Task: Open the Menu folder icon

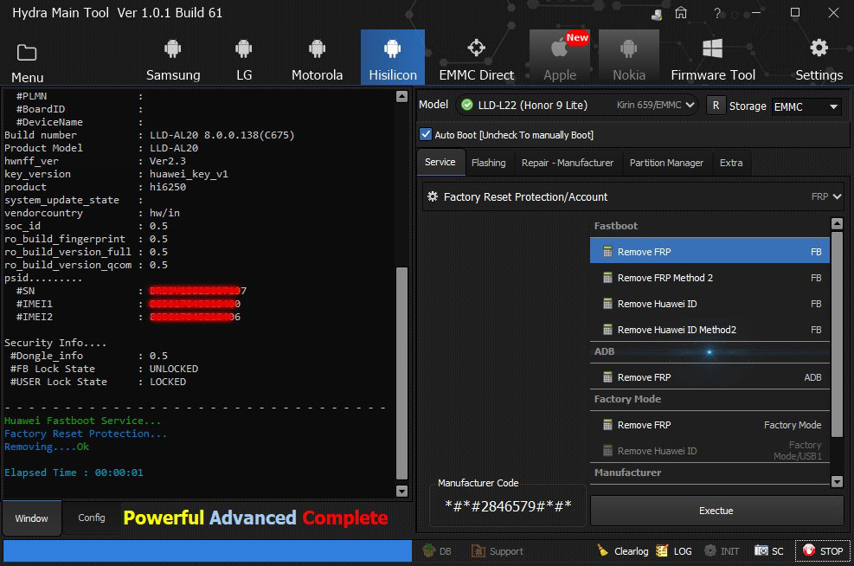Action: 27,53
